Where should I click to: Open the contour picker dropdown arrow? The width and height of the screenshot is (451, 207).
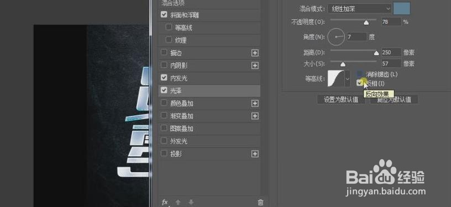pos(348,78)
